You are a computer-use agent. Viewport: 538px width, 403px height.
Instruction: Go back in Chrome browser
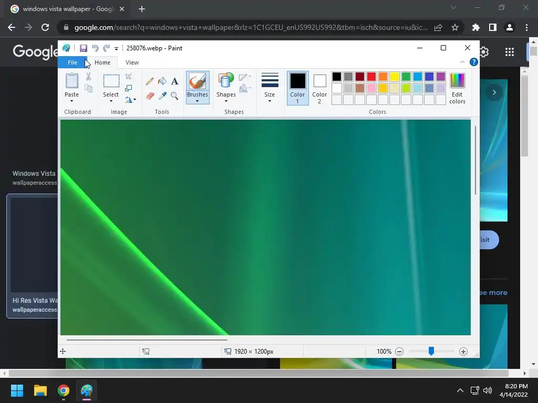click(x=12, y=27)
